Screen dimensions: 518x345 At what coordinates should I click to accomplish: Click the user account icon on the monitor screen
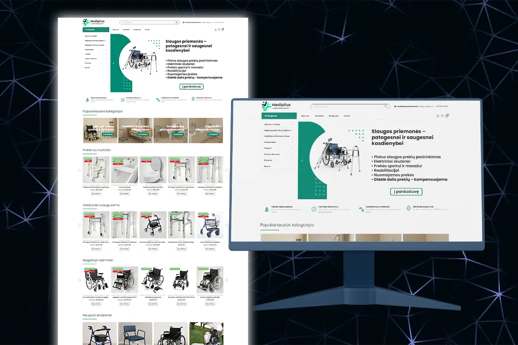click(438, 116)
